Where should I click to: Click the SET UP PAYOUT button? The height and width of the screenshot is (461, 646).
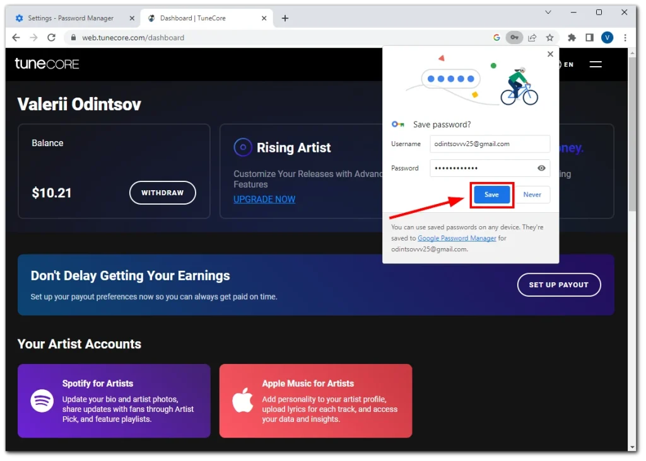coord(559,285)
